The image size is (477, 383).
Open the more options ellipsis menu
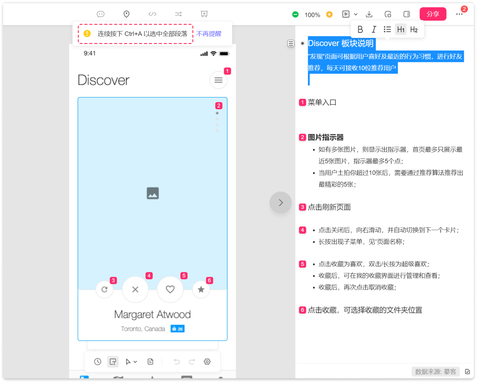tap(459, 14)
